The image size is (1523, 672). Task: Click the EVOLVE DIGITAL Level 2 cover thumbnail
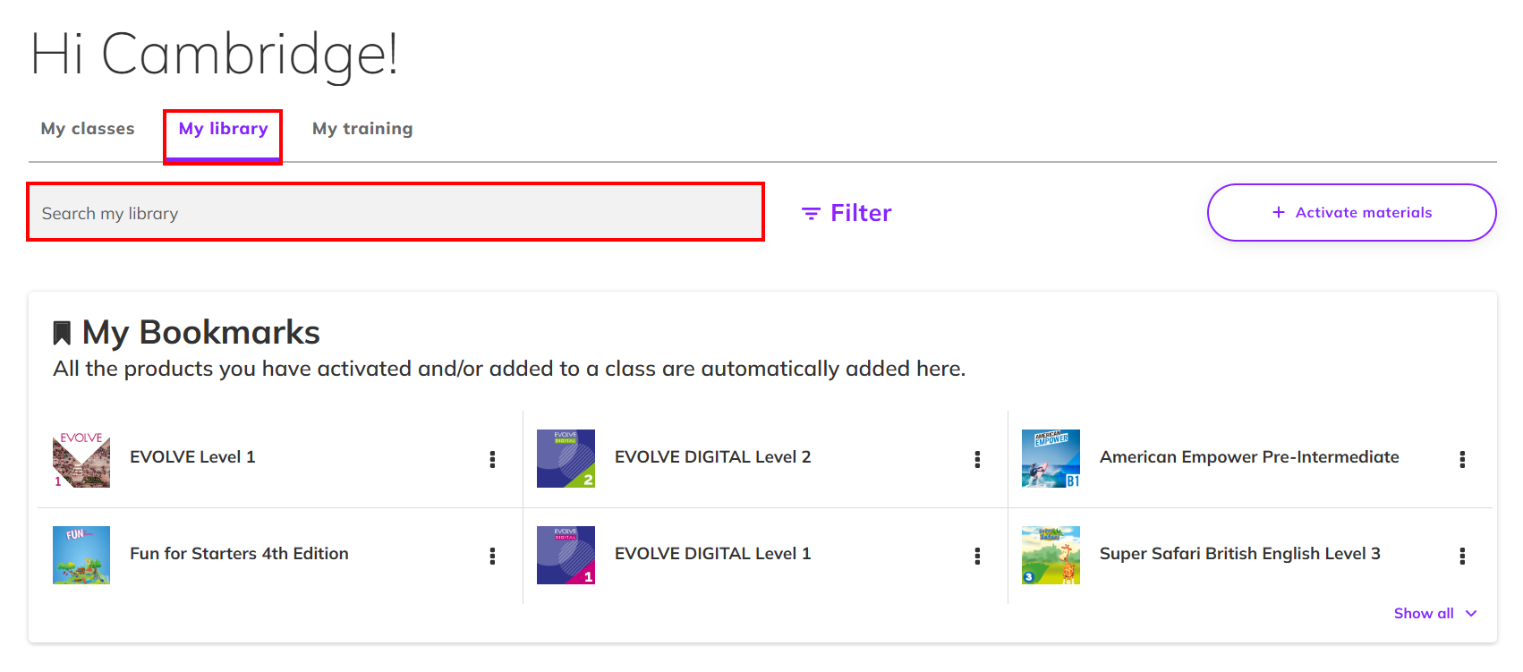tap(566, 458)
